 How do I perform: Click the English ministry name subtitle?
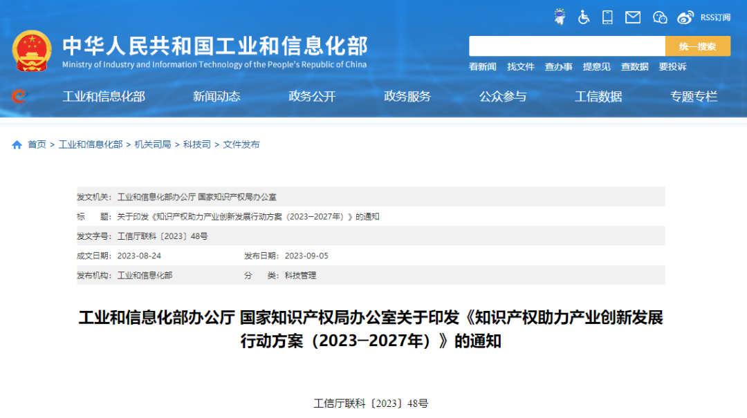click(214, 65)
